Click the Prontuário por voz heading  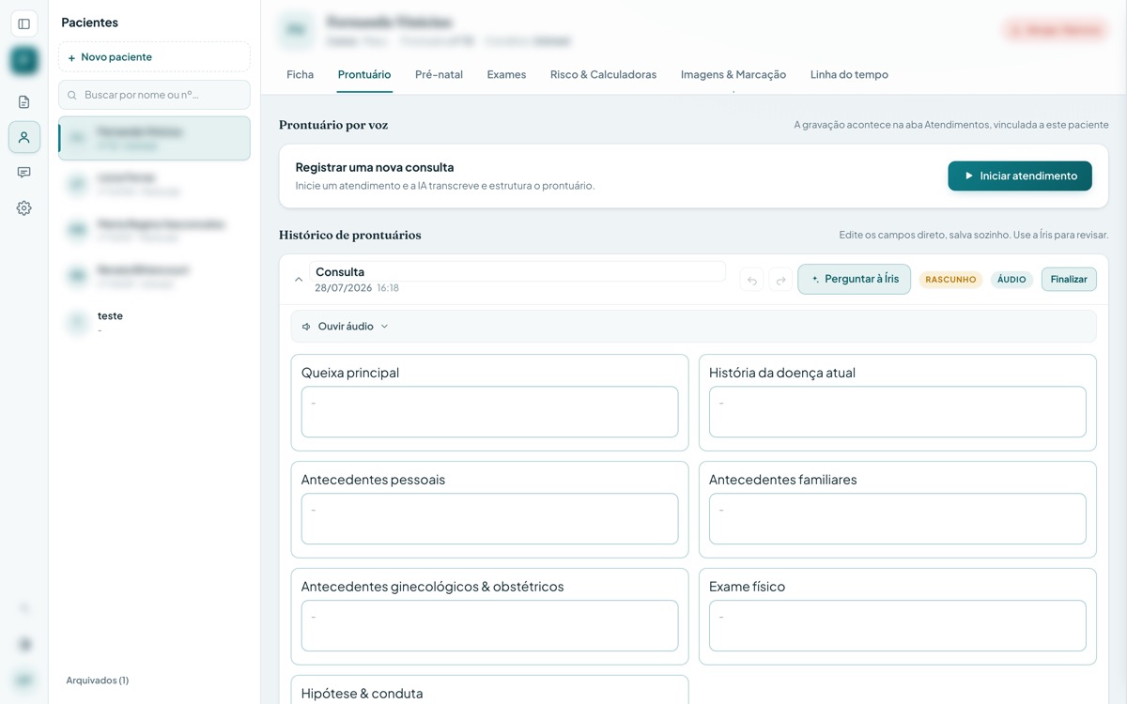(x=333, y=125)
